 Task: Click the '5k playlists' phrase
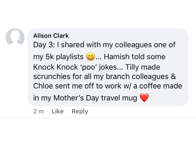pos(64,57)
